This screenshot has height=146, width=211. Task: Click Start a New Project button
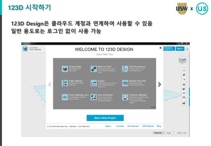pyautogui.click(x=105, y=118)
